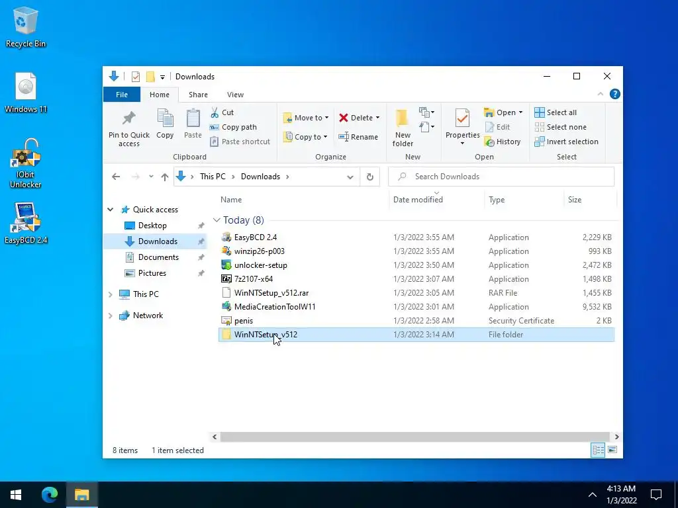
Task: Collapse the ribbon with the chevron
Action: point(600,94)
